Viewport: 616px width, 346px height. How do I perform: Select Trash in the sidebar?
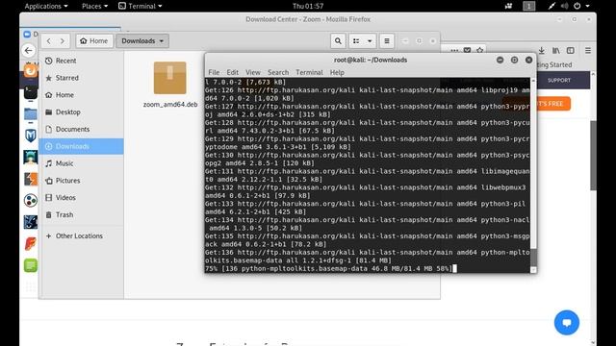pos(81,215)
